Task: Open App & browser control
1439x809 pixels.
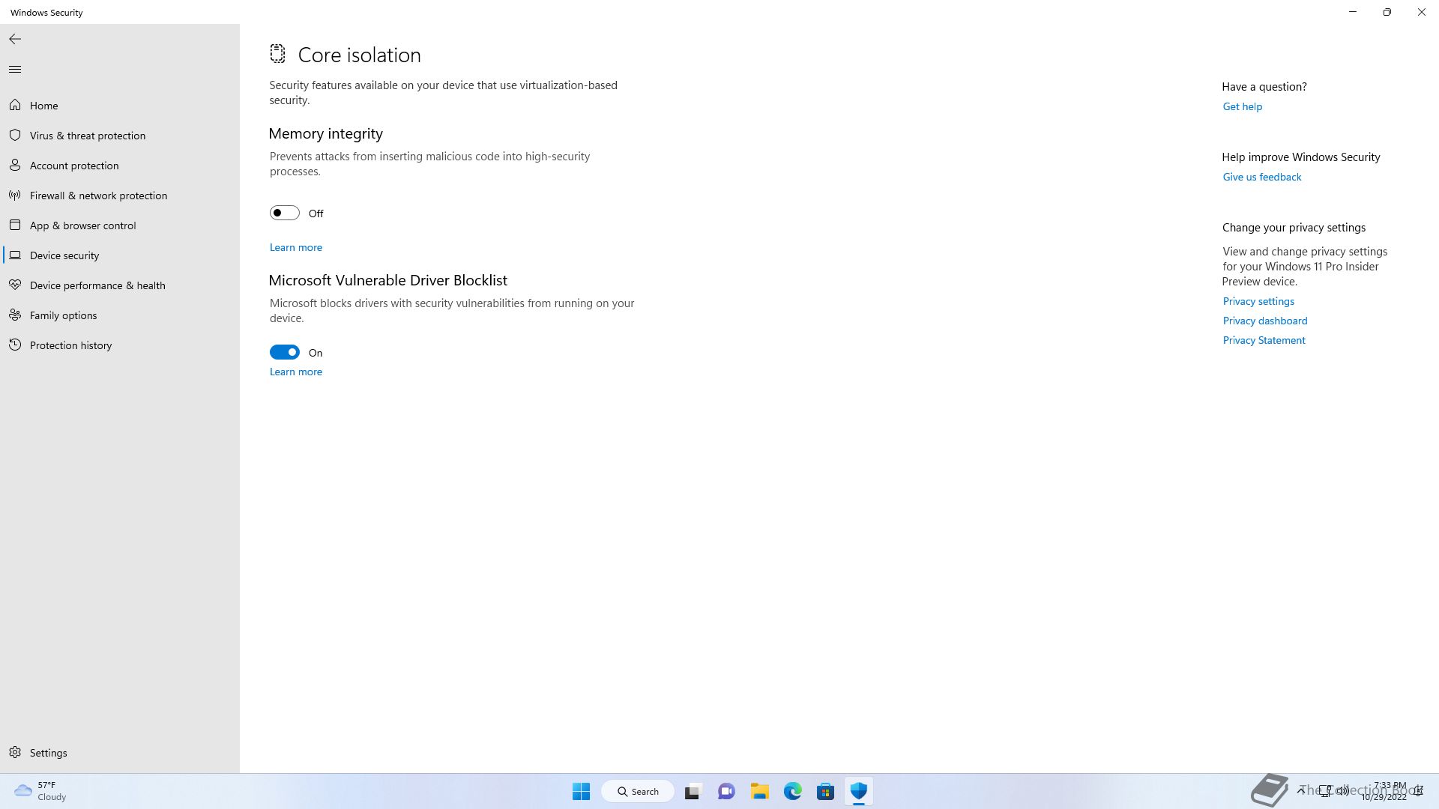Action: pos(120,225)
